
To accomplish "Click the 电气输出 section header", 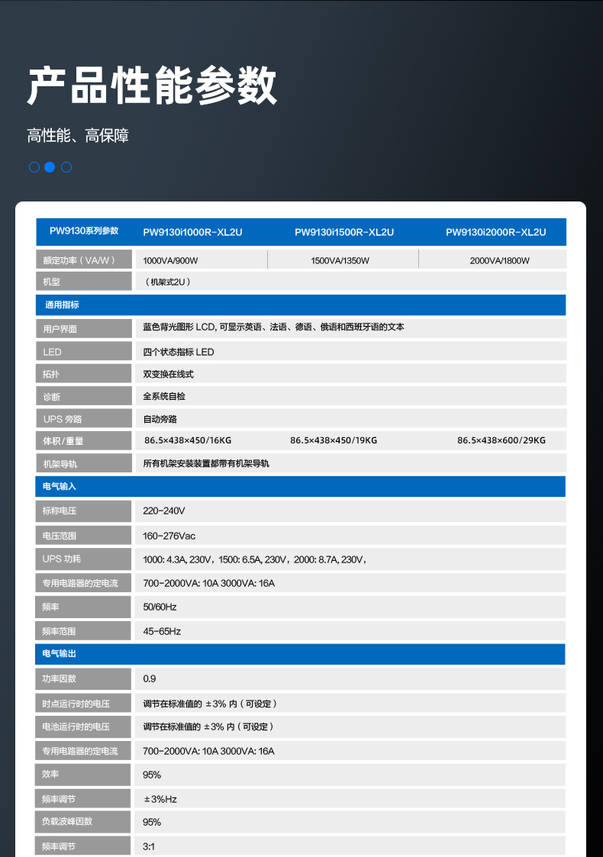I will 300,654.
